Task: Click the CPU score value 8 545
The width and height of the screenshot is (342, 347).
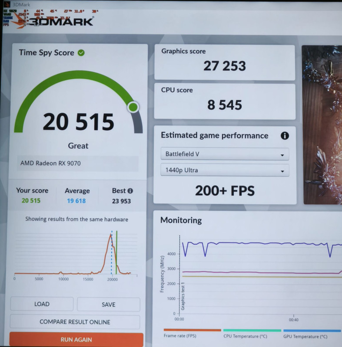Action: [225, 105]
